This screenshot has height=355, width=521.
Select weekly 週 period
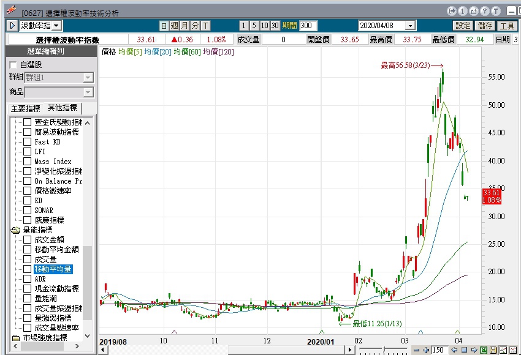click(x=175, y=26)
